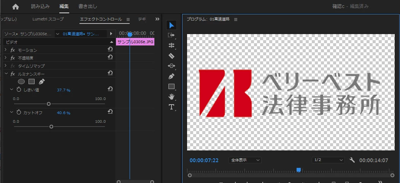Select the Selection tool arrow
Image resolution: width=400 pixels, height=183 pixels.
tap(171, 25)
